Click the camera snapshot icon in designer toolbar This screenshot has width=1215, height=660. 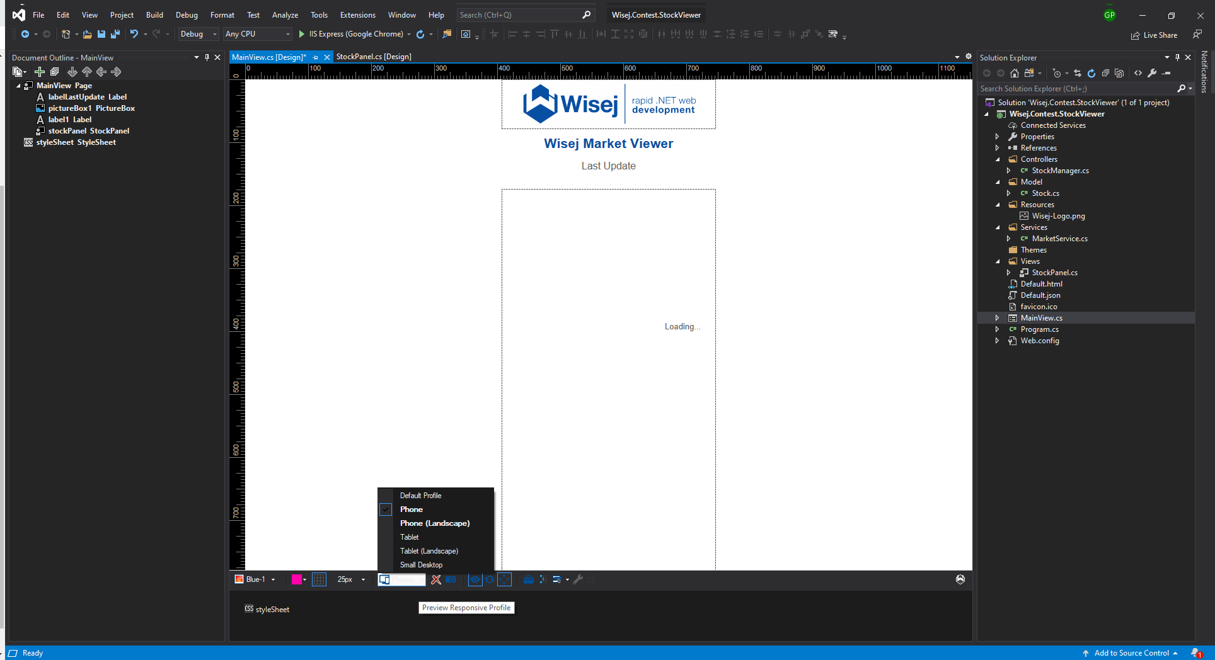pos(451,579)
